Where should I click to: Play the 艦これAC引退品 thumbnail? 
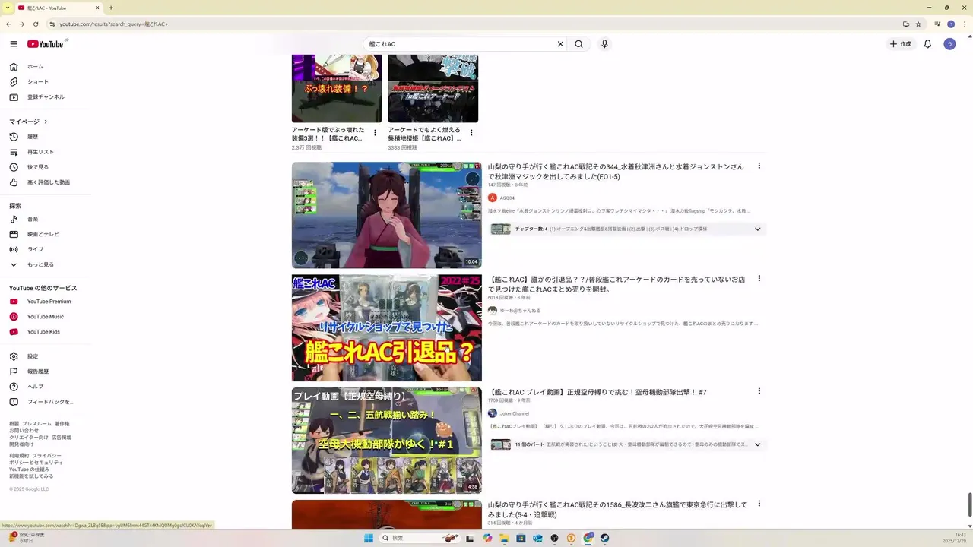point(386,327)
